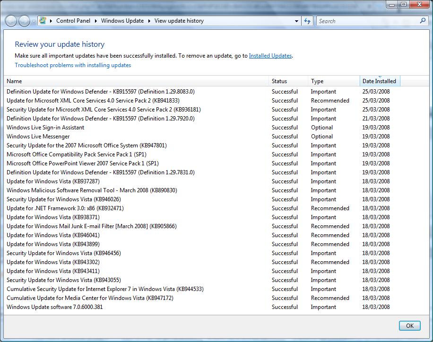The height and width of the screenshot is (342, 433).
Task: Click date 19/03/2008 of KB947801 row
Action: (376, 145)
